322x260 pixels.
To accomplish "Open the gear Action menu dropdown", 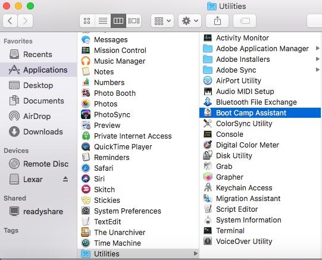I will [190, 21].
